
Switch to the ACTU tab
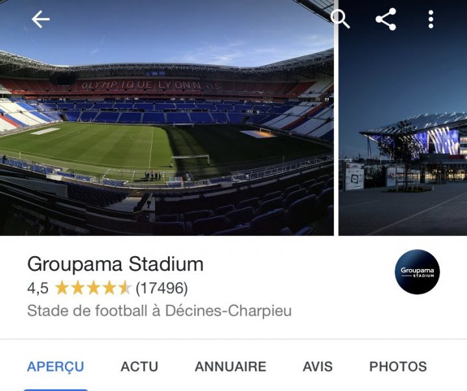click(x=139, y=367)
